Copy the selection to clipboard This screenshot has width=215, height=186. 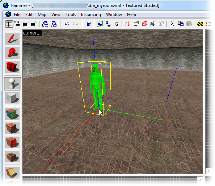(181, 24)
